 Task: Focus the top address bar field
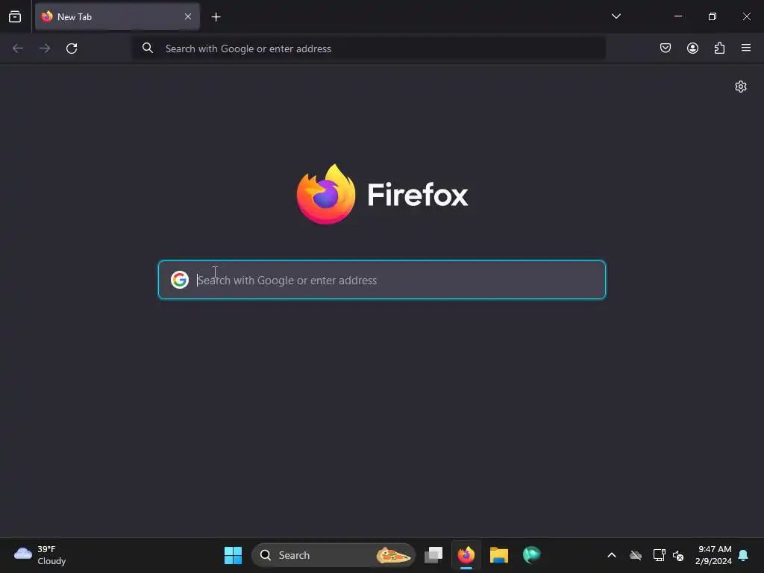[369, 48]
